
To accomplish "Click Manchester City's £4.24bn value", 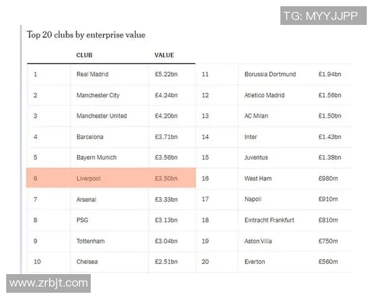I will coord(166,95).
